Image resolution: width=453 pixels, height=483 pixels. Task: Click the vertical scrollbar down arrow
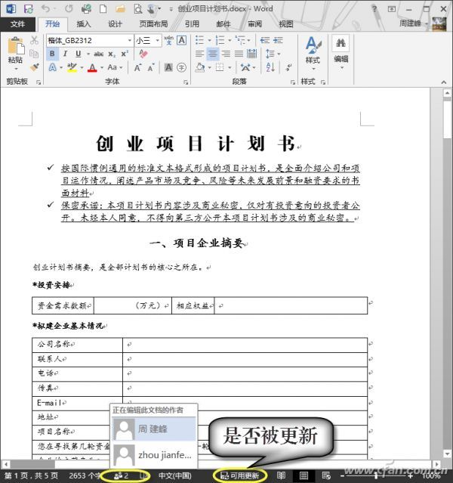click(x=447, y=454)
